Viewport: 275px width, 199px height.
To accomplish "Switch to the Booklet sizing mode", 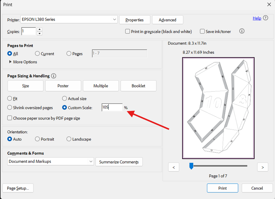I will tap(138, 86).
